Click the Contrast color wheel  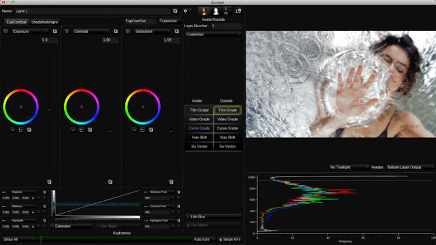point(82,106)
